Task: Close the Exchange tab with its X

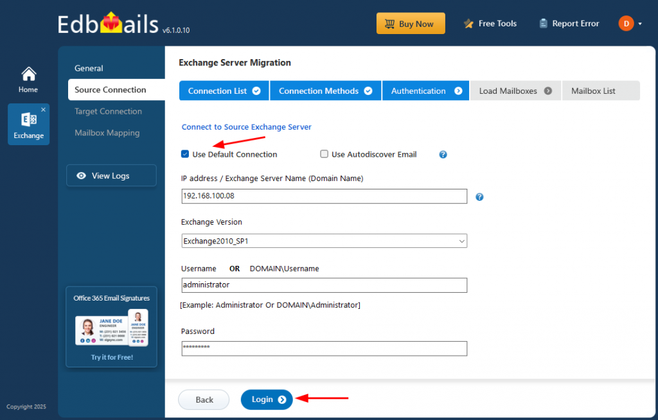Action: coord(43,110)
